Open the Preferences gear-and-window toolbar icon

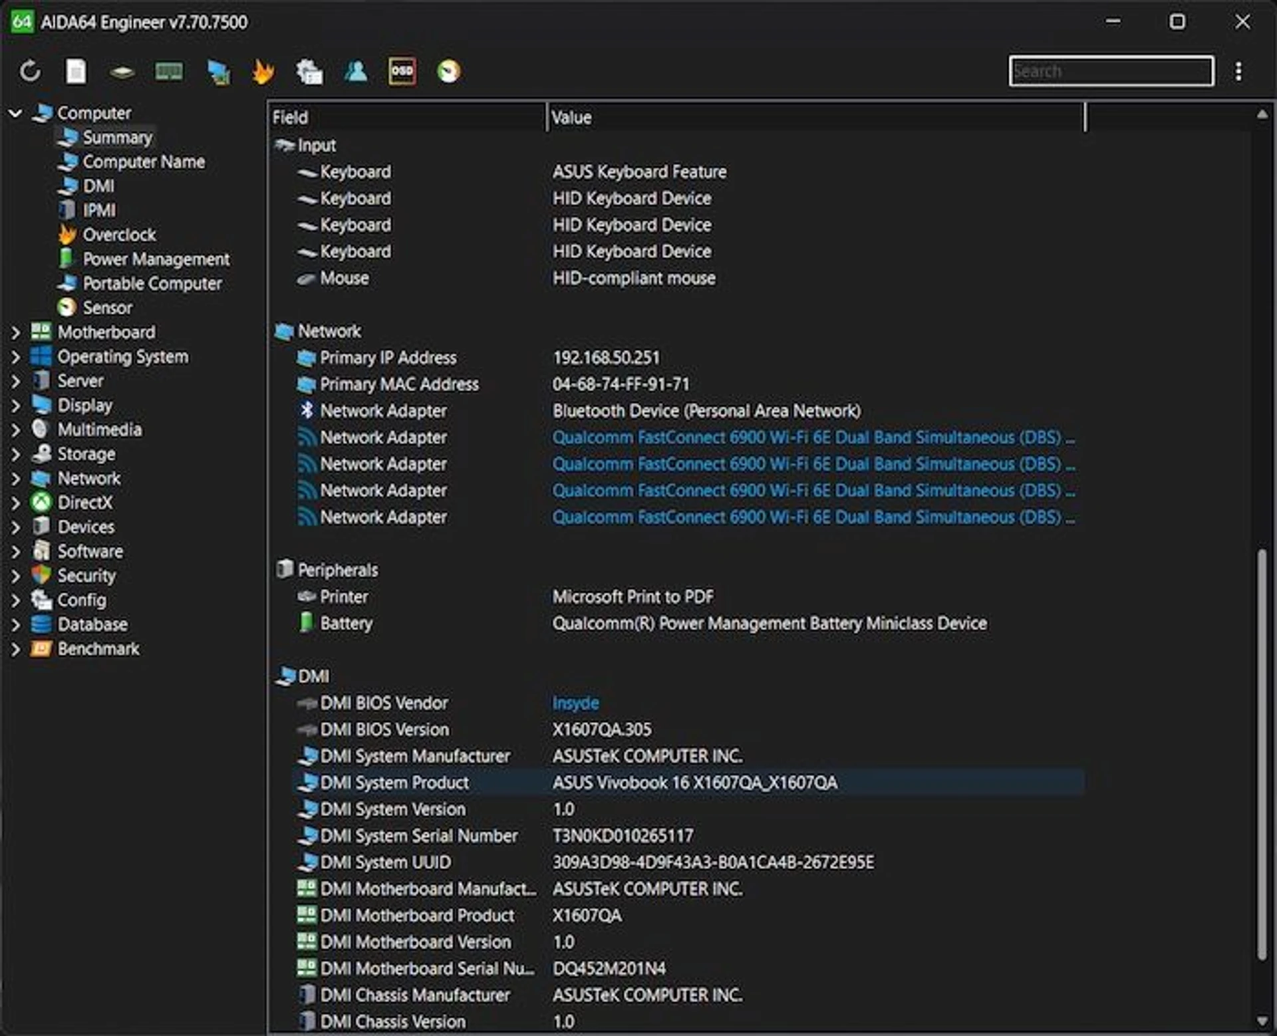(x=309, y=72)
